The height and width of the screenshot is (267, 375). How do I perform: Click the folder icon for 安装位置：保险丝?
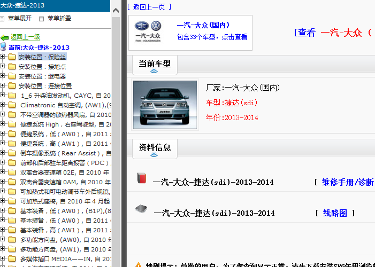pyautogui.click(x=12, y=57)
